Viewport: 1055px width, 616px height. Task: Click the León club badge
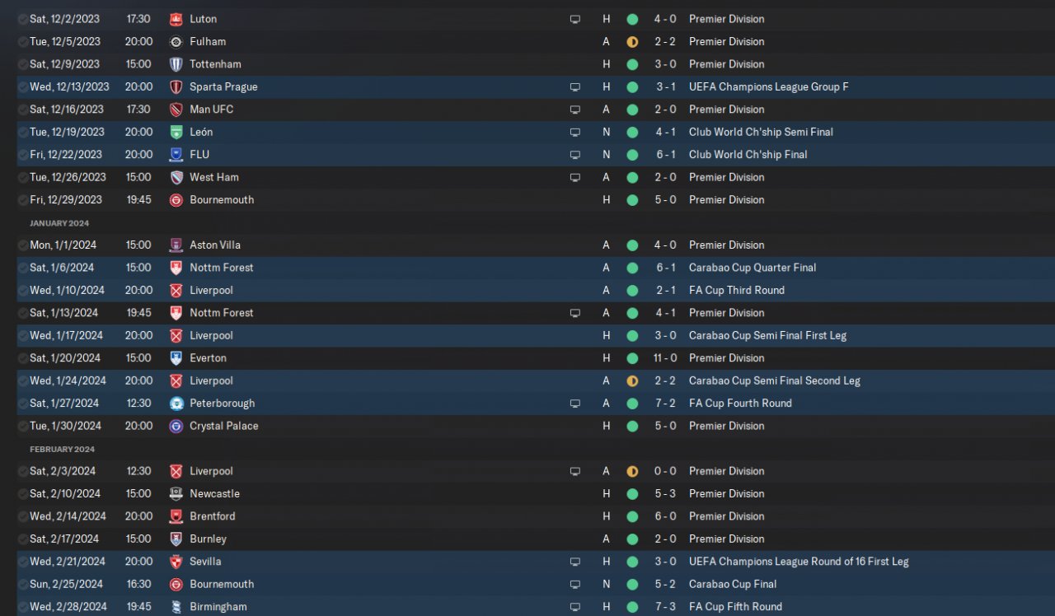click(x=176, y=132)
